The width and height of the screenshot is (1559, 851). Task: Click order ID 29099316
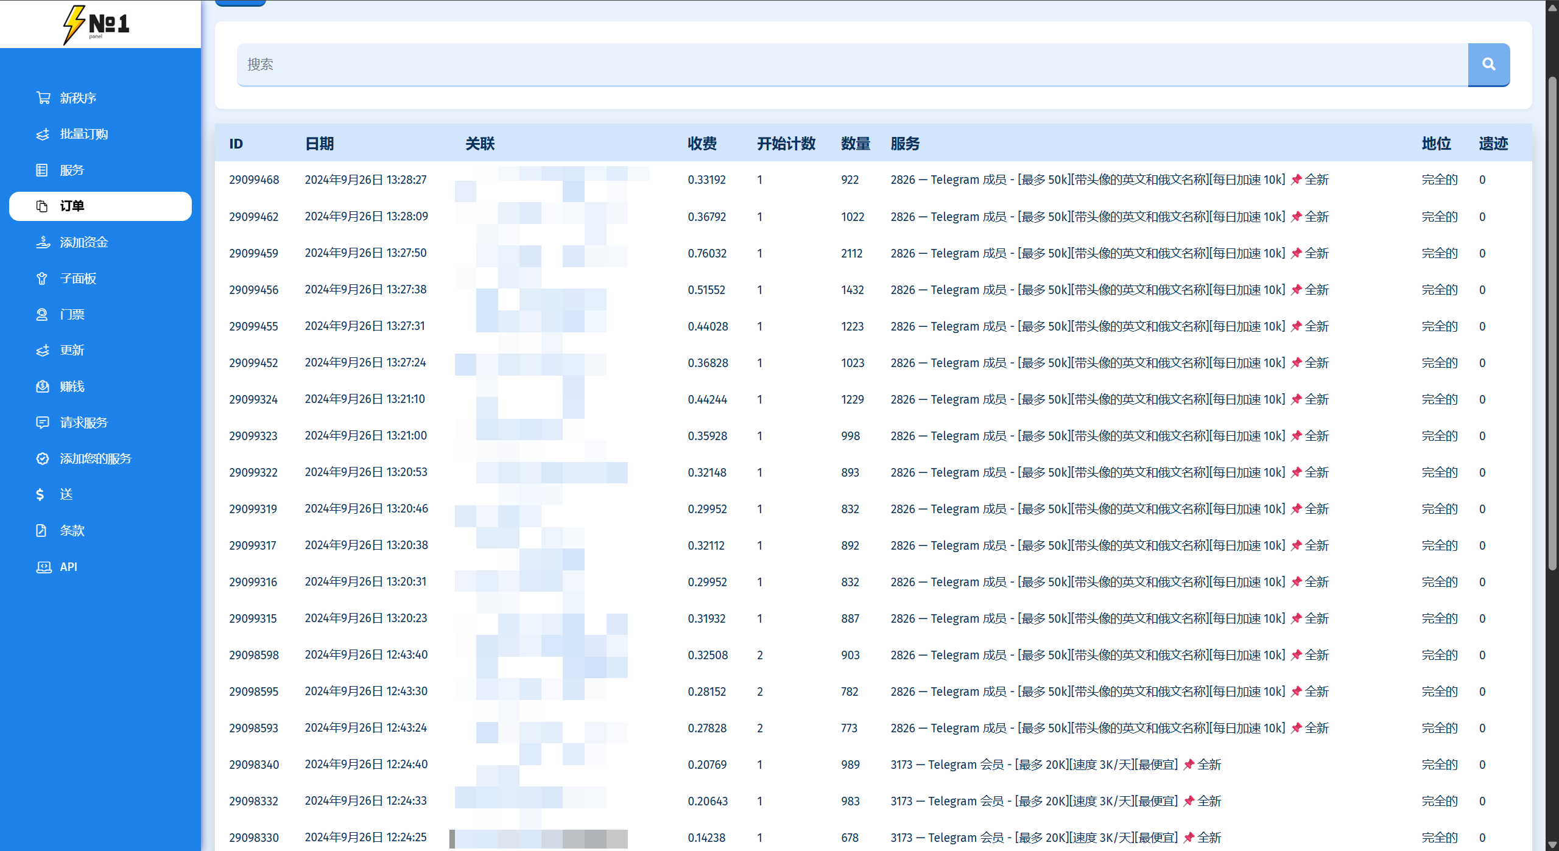pos(253,582)
